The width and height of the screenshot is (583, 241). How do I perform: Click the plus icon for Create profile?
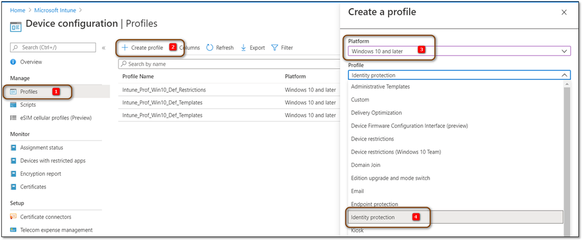click(x=125, y=48)
